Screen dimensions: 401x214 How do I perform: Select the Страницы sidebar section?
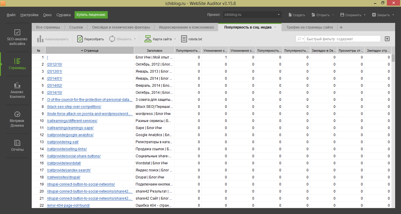[x=17, y=64]
